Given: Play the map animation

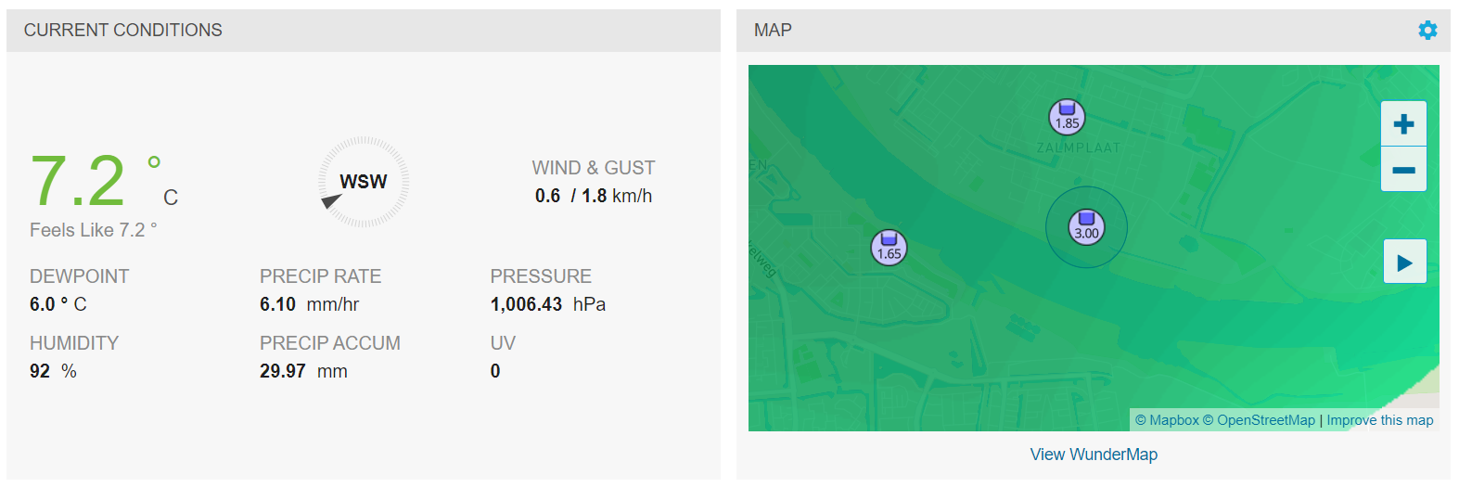Looking at the screenshot, I should coord(1404,262).
